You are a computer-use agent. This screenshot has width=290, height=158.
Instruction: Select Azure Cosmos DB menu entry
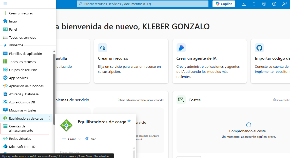(22, 102)
